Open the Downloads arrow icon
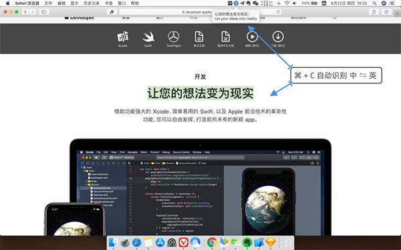 click(278, 39)
